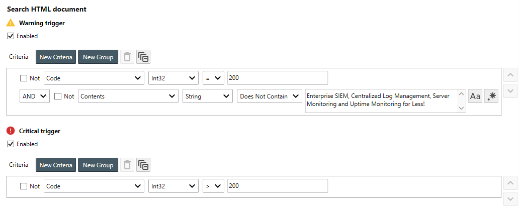Check Not for the Critical trigger Code row
The width and height of the screenshot is (519, 210).
point(24,186)
